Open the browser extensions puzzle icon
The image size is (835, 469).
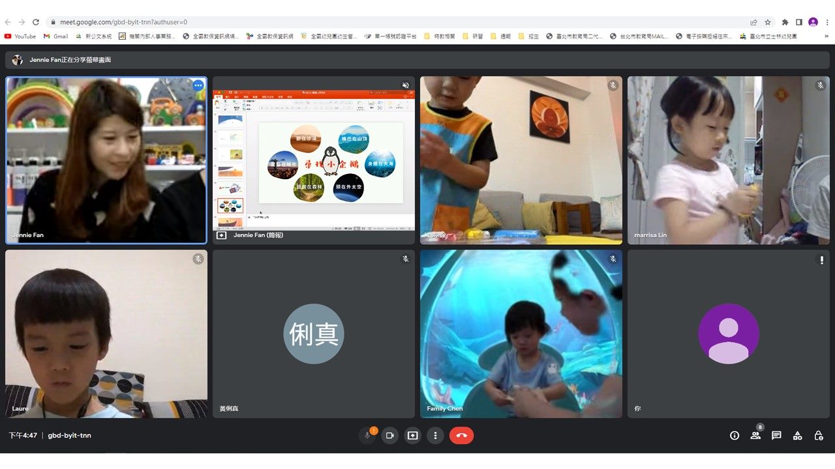pyautogui.click(x=785, y=22)
